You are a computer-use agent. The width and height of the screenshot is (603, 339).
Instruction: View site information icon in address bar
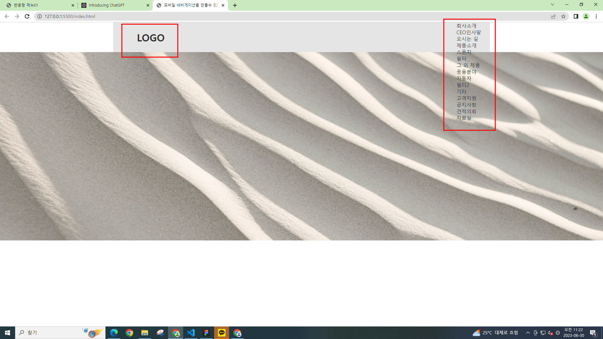click(40, 16)
